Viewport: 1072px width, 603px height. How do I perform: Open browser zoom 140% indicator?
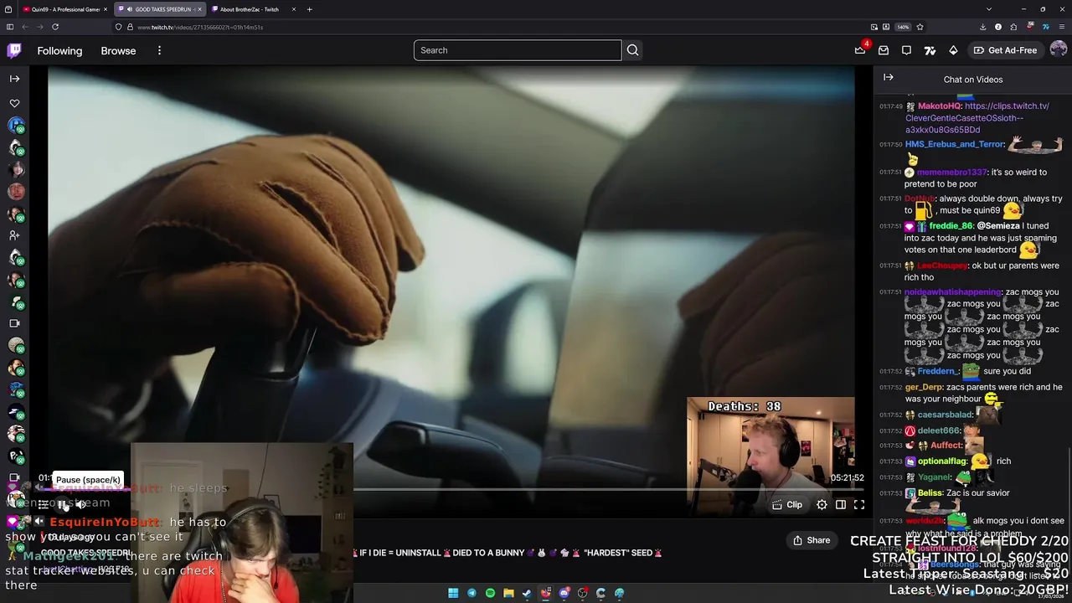coord(903,27)
